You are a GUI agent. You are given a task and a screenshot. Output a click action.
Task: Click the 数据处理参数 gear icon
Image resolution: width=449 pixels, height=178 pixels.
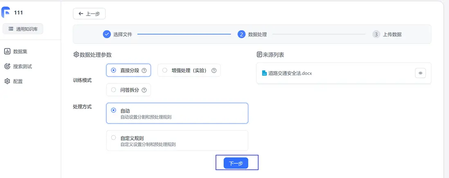[76, 54]
